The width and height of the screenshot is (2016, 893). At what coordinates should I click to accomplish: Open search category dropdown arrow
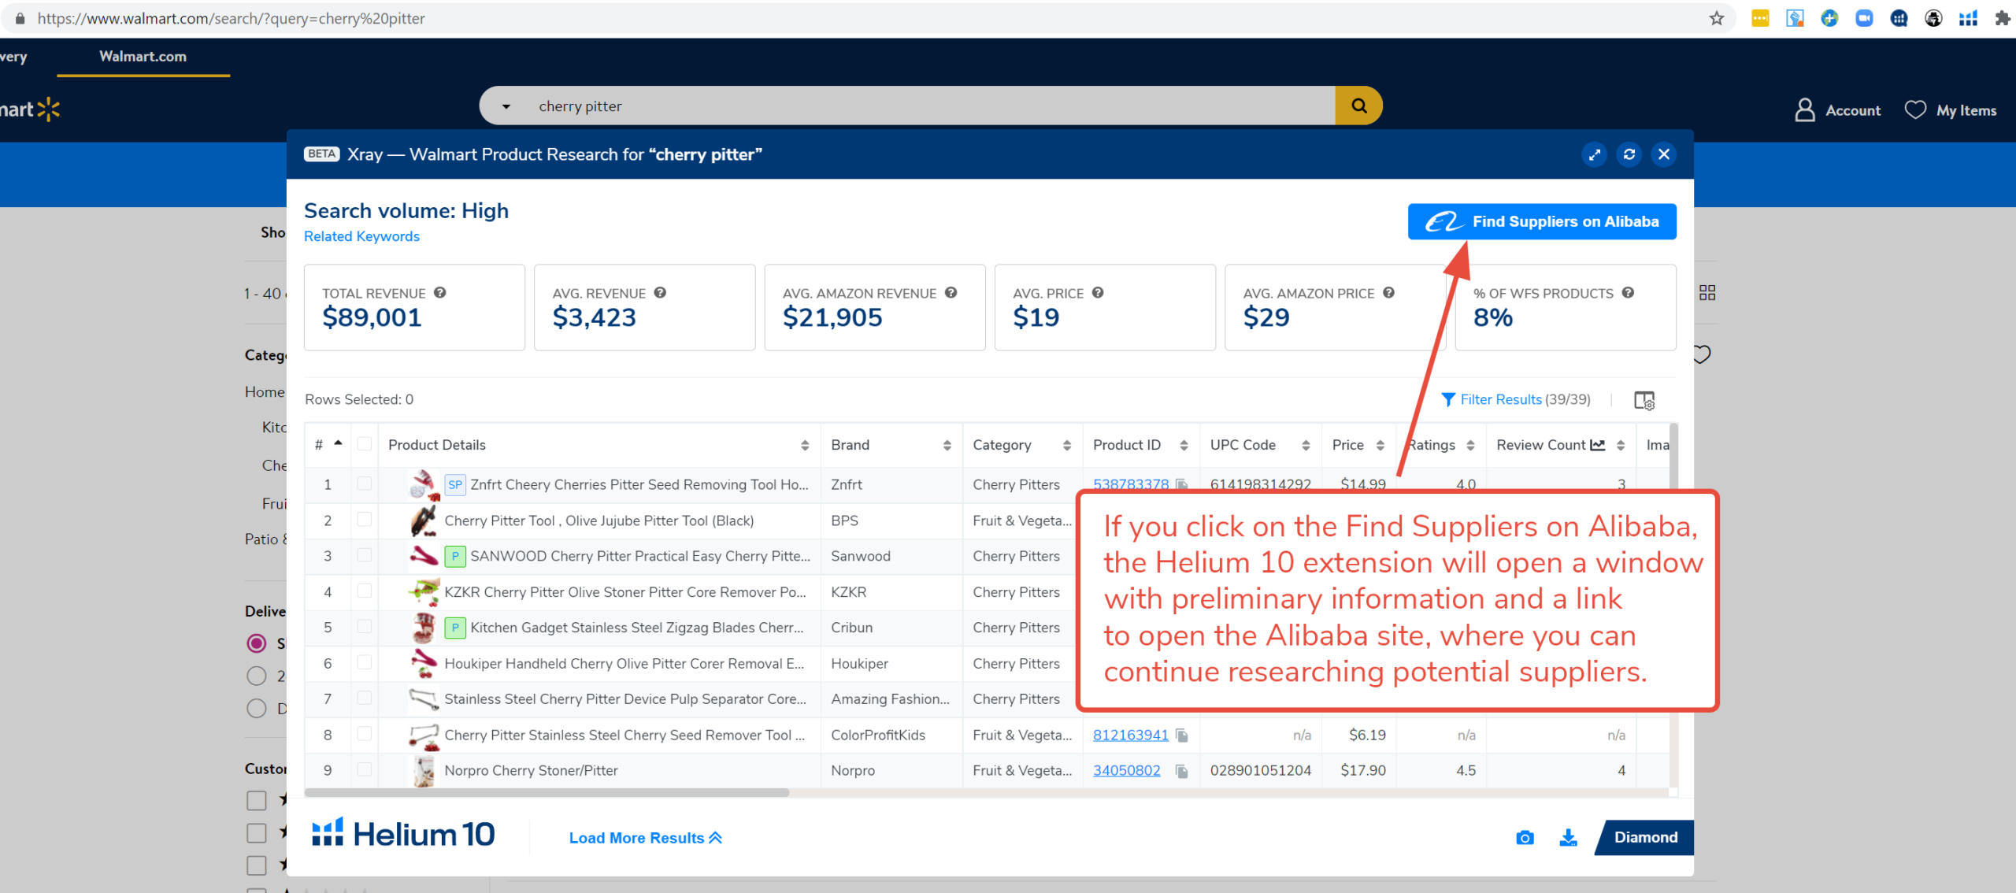pos(506,106)
